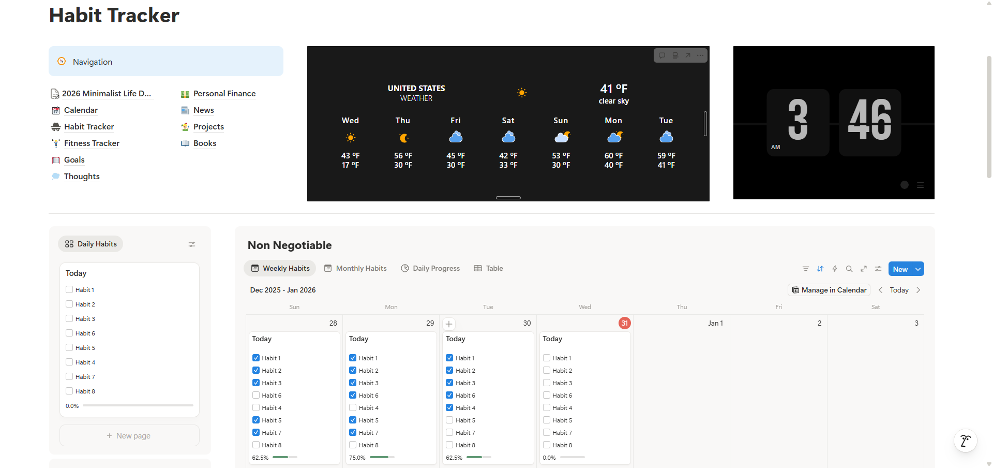Click the sort icon above the habit calendar
The width and height of the screenshot is (993, 468).
click(820, 269)
